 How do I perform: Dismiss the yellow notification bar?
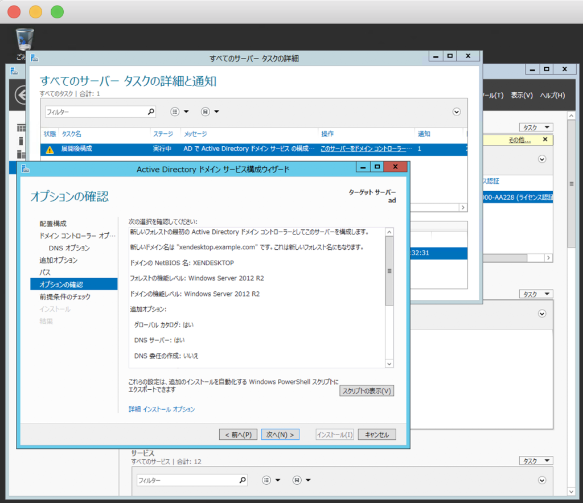pos(545,139)
